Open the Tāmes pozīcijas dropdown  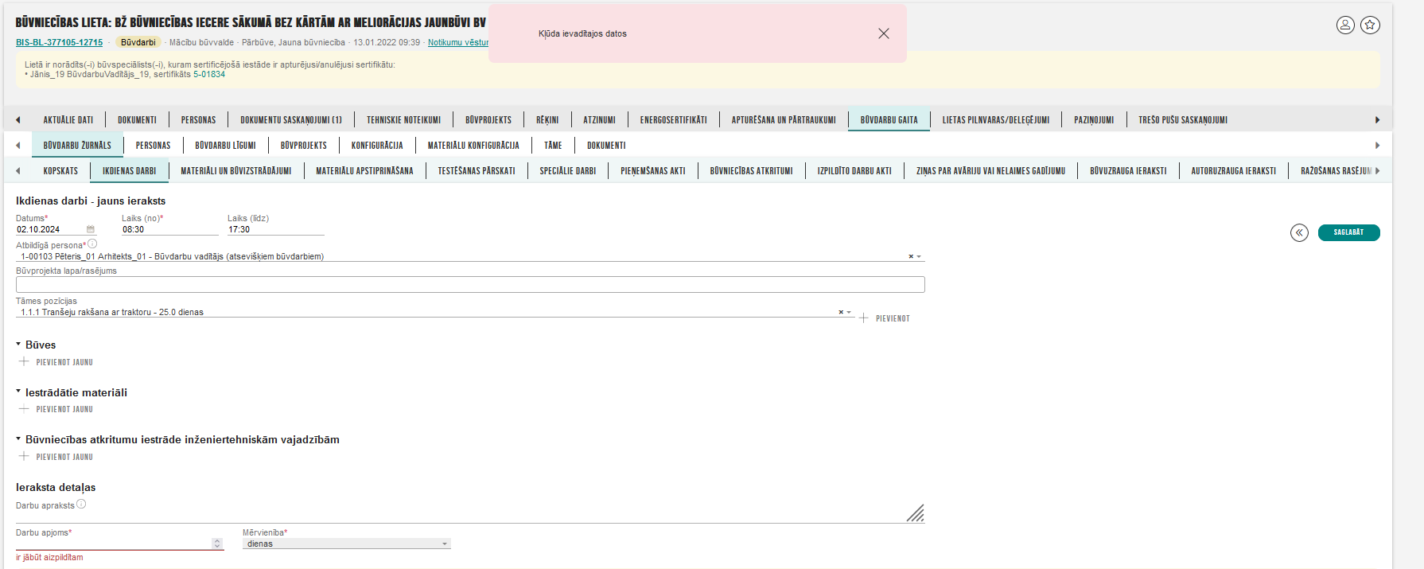click(849, 313)
